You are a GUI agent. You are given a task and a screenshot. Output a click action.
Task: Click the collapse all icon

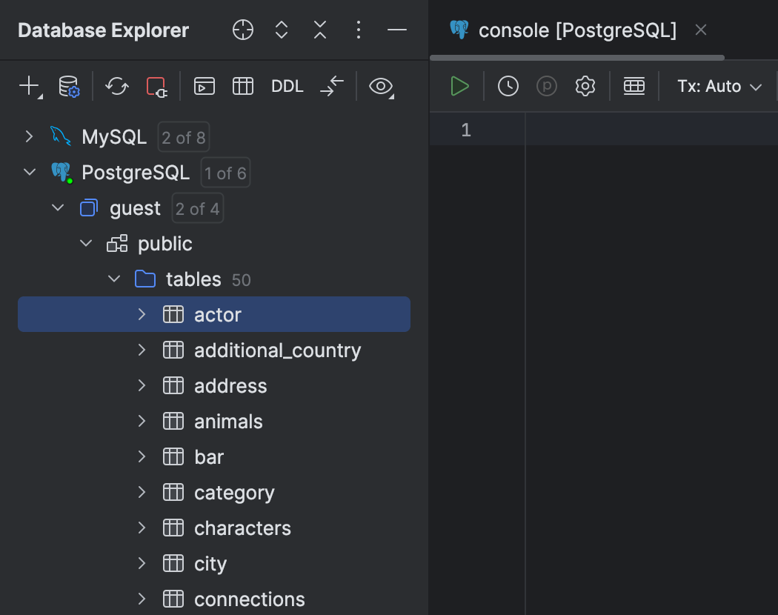click(x=319, y=30)
